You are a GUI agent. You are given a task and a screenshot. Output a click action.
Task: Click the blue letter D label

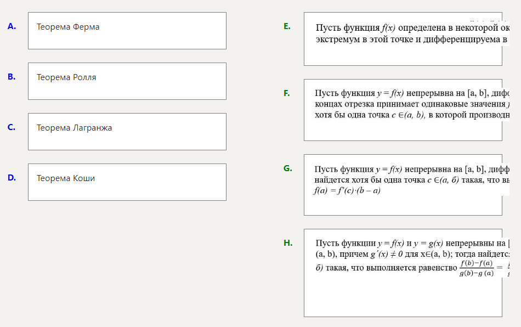click(12, 178)
